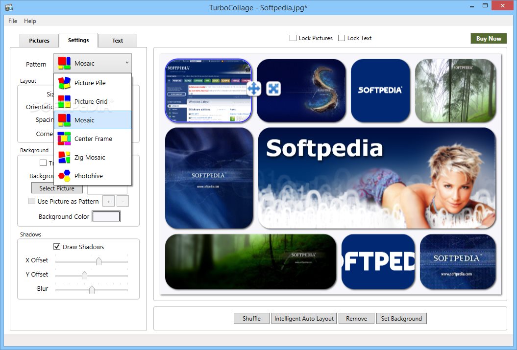Click the Remove button
This screenshot has height=350, width=517.
356,318
